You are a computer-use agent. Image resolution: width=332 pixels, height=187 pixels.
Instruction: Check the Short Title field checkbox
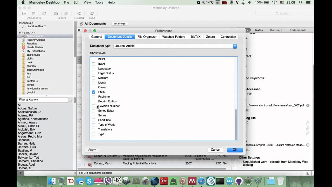click(93, 120)
